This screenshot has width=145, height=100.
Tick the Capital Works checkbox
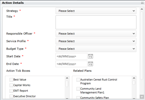11,85
